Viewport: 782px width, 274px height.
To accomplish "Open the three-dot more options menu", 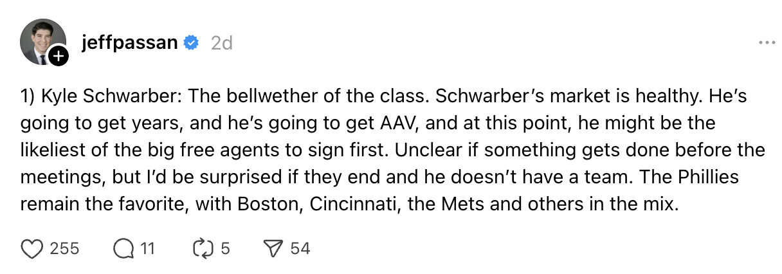I will (767, 43).
